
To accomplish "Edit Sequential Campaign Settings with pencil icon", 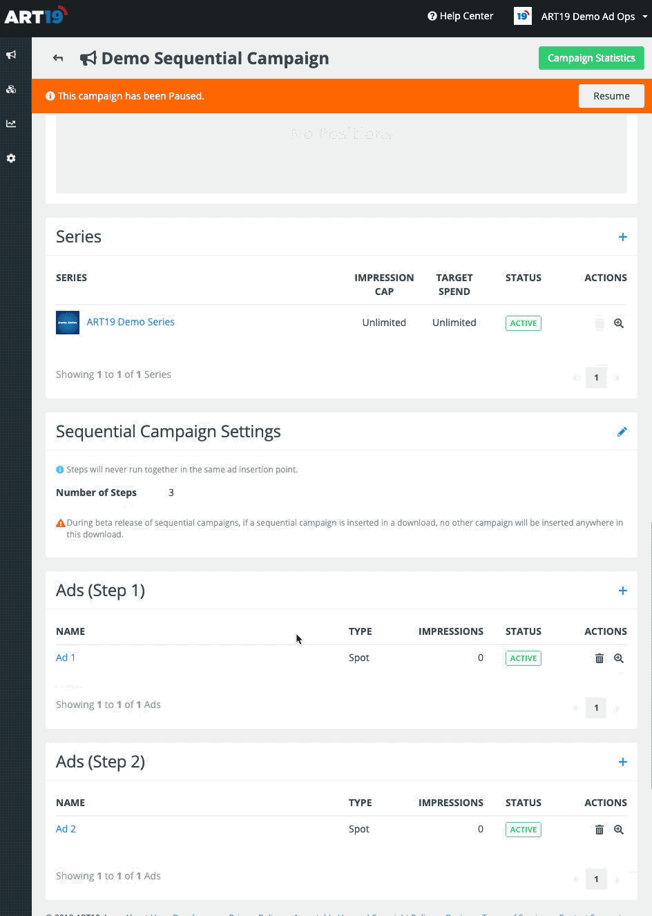I will click(x=622, y=432).
